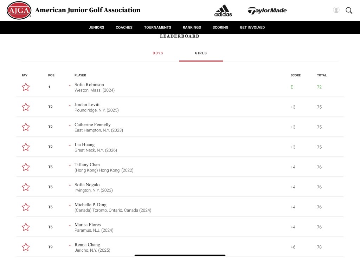Click the Sofia Nogalo player name
This screenshot has width=360, height=258.
87,185
